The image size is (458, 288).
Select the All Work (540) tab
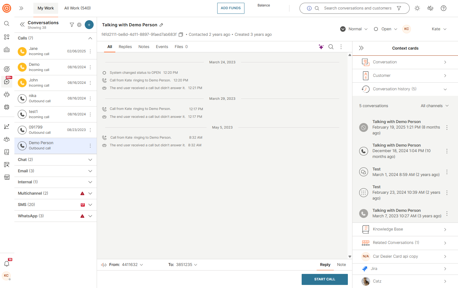tap(77, 8)
